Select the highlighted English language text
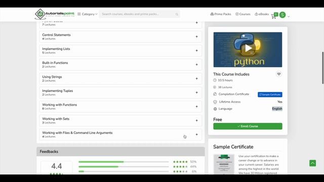 point(277,109)
